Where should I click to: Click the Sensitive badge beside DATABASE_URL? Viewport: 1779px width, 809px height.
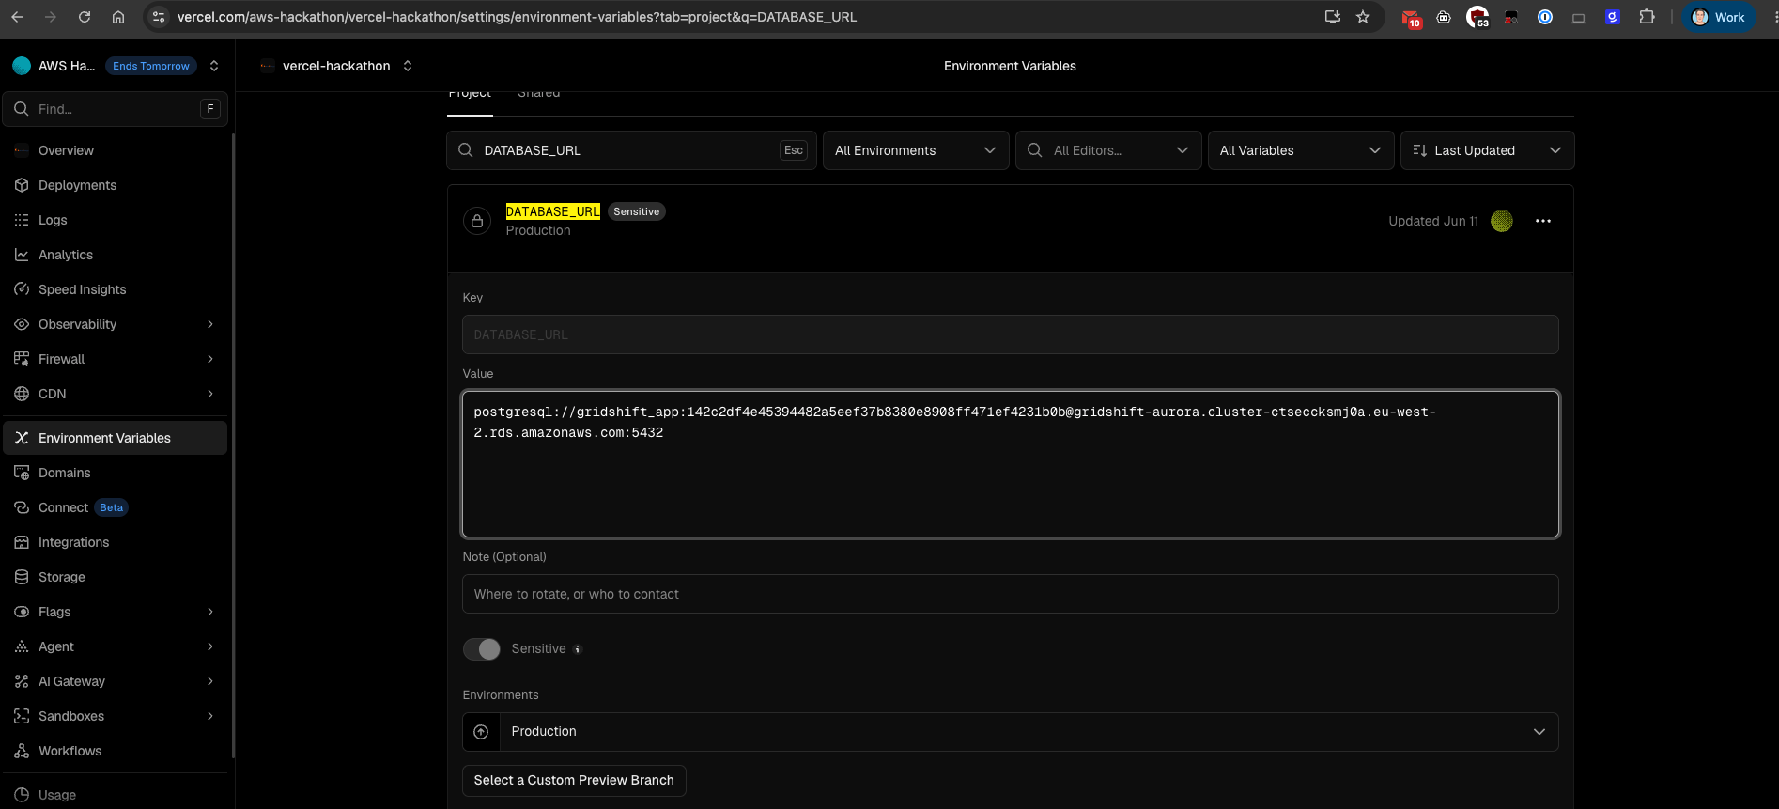637,211
